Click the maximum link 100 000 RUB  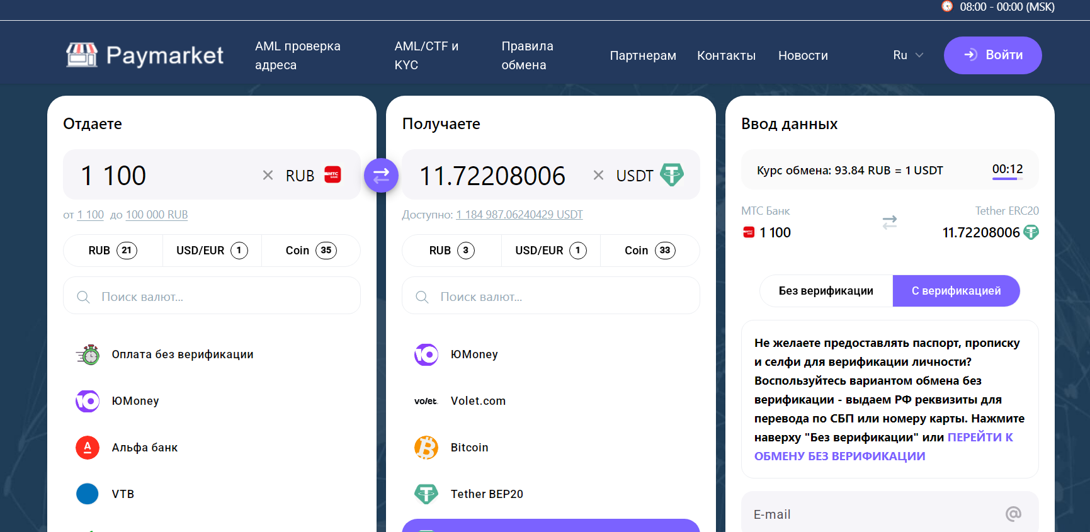(157, 215)
